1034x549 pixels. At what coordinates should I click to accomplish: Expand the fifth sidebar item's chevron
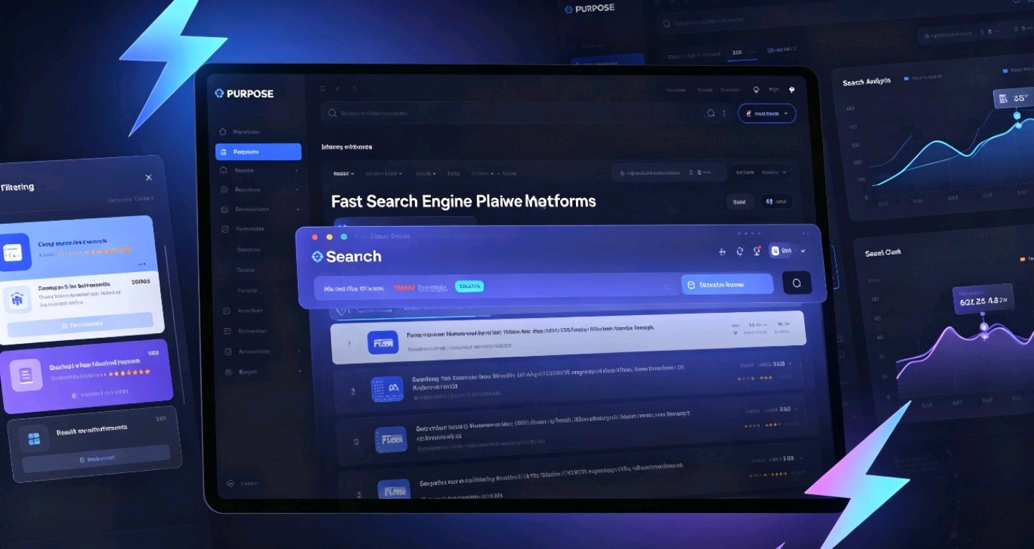point(297,210)
